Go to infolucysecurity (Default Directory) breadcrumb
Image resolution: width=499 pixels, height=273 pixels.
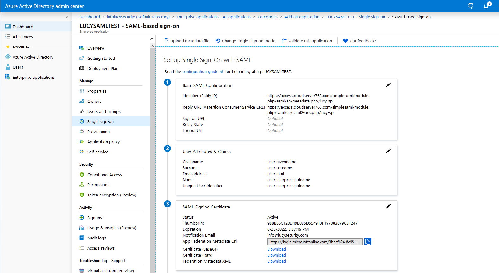pyautogui.click(x=138, y=17)
